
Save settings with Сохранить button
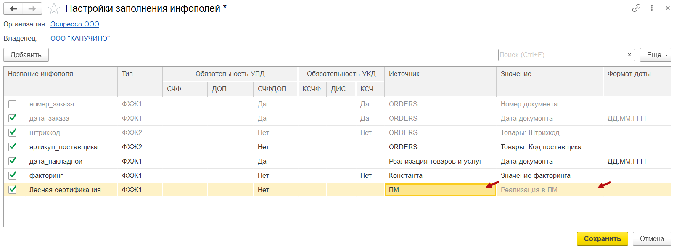[602, 238]
